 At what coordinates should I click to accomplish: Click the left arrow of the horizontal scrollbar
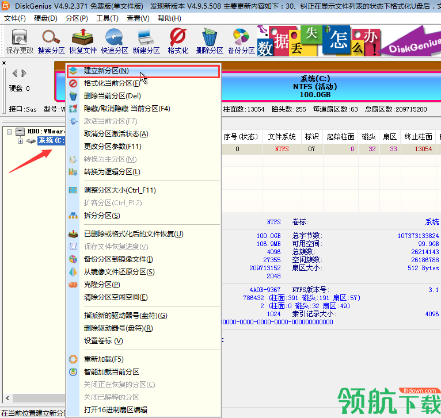click(7, 398)
